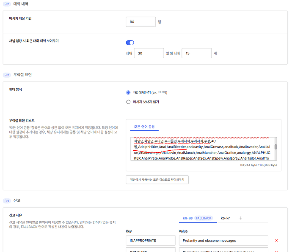Click the Key column header

(x=129, y=231)
